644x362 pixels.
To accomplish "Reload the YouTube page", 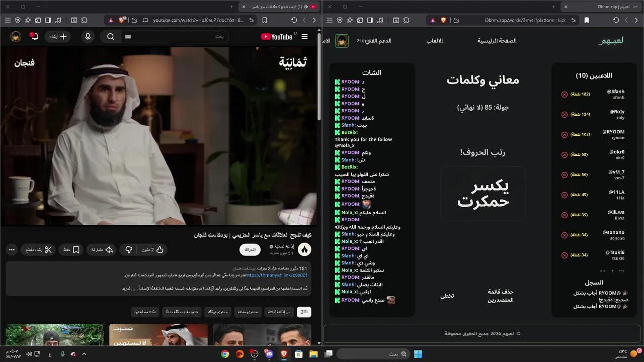I will [x=294, y=20].
